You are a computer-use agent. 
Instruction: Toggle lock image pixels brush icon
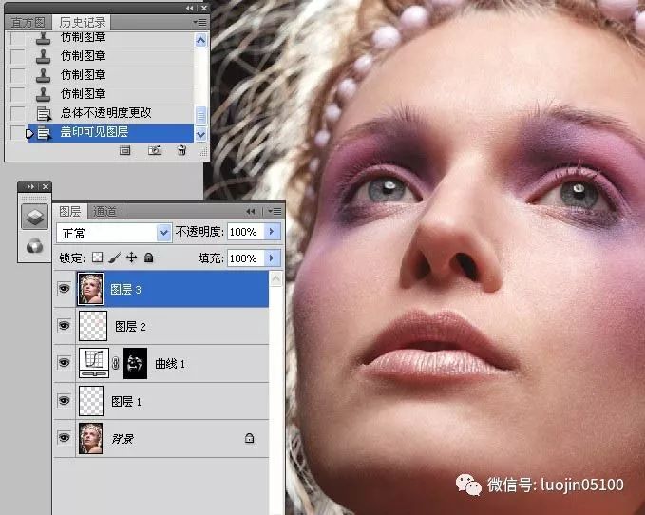[115, 257]
